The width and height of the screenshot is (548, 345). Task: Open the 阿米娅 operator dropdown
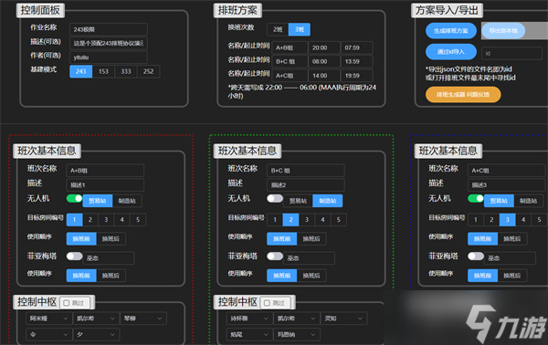[x=48, y=319]
